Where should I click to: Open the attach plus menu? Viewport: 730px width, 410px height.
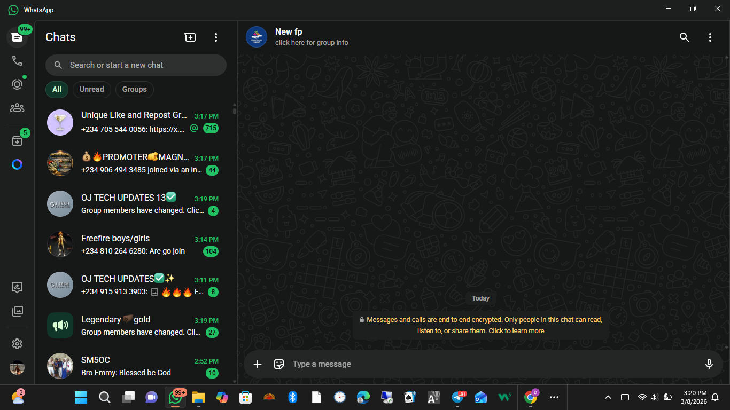click(x=258, y=364)
